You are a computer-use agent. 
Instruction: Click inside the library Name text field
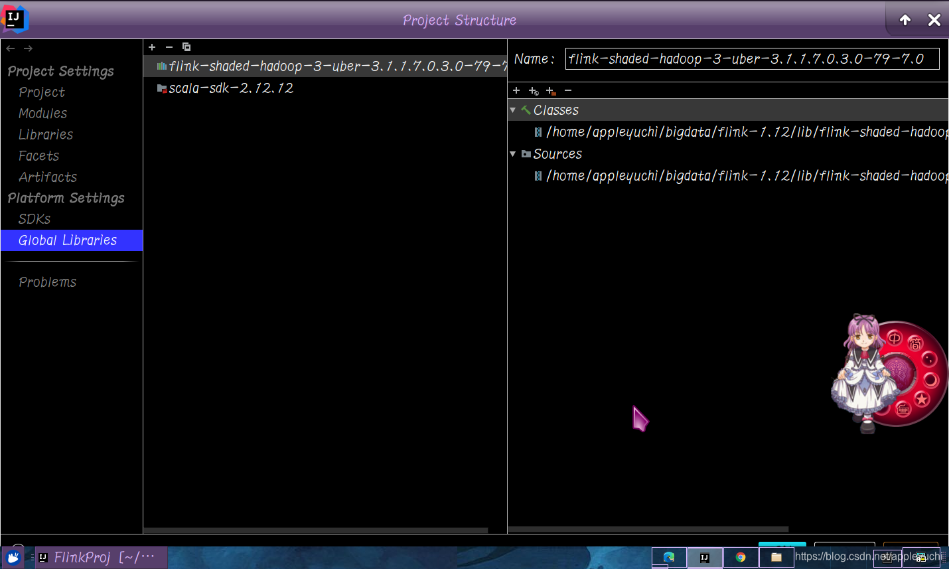750,58
